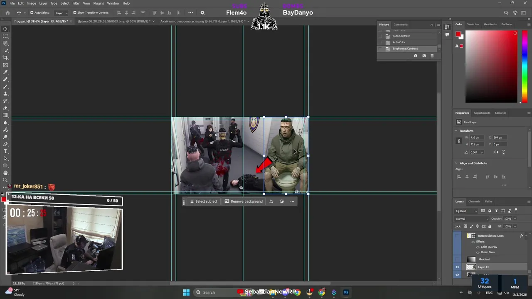The height and width of the screenshot is (299, 532).
Task: Click the W width input field
Action: (476, 137)
